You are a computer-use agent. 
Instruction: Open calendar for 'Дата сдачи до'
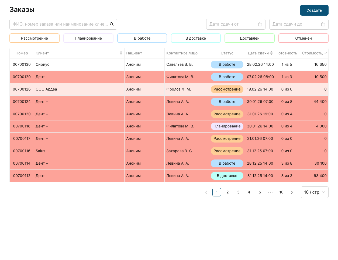pos(323,24)
